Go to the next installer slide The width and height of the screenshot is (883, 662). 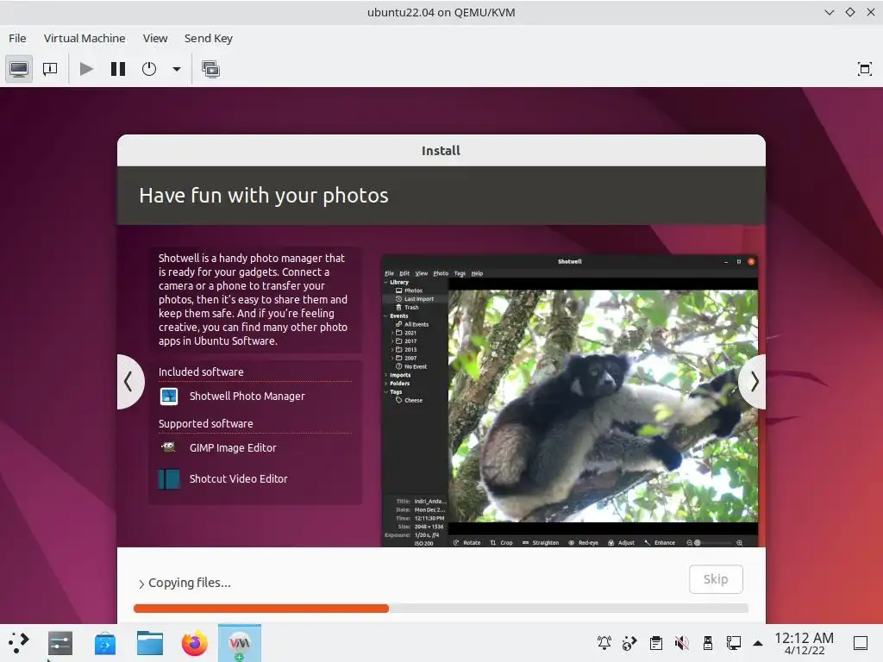pos(753,382)
